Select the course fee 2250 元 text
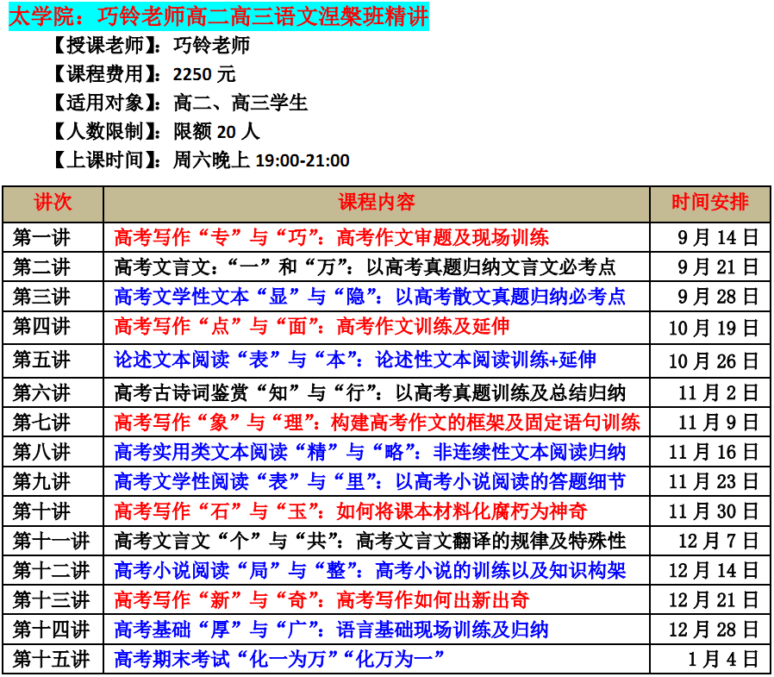The height and width of the screenshot is (677, 774). click(x=203, y=74)
